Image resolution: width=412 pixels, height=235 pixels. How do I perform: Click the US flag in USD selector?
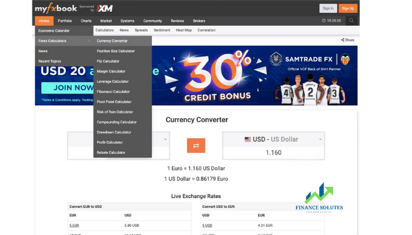[248, 139]
